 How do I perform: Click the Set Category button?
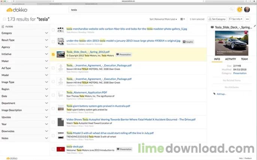[x=217, y=19]
